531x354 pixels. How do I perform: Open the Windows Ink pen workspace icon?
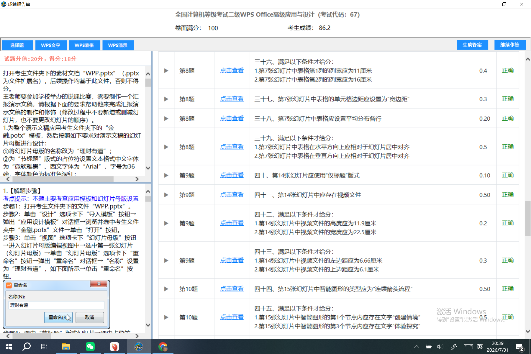pyautogui.click(x=454, y=347)
